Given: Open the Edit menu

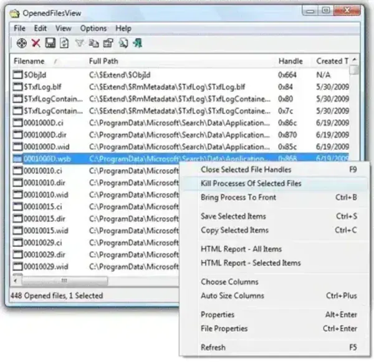Looking at the screenshot, I should [x=41, y=29].
